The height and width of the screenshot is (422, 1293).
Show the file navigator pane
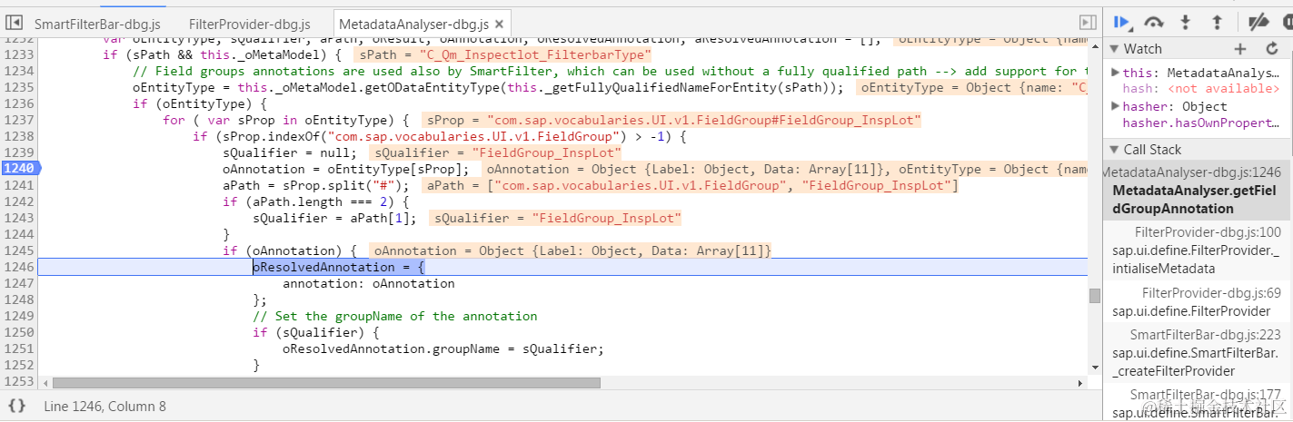click(x=14, y=22)
